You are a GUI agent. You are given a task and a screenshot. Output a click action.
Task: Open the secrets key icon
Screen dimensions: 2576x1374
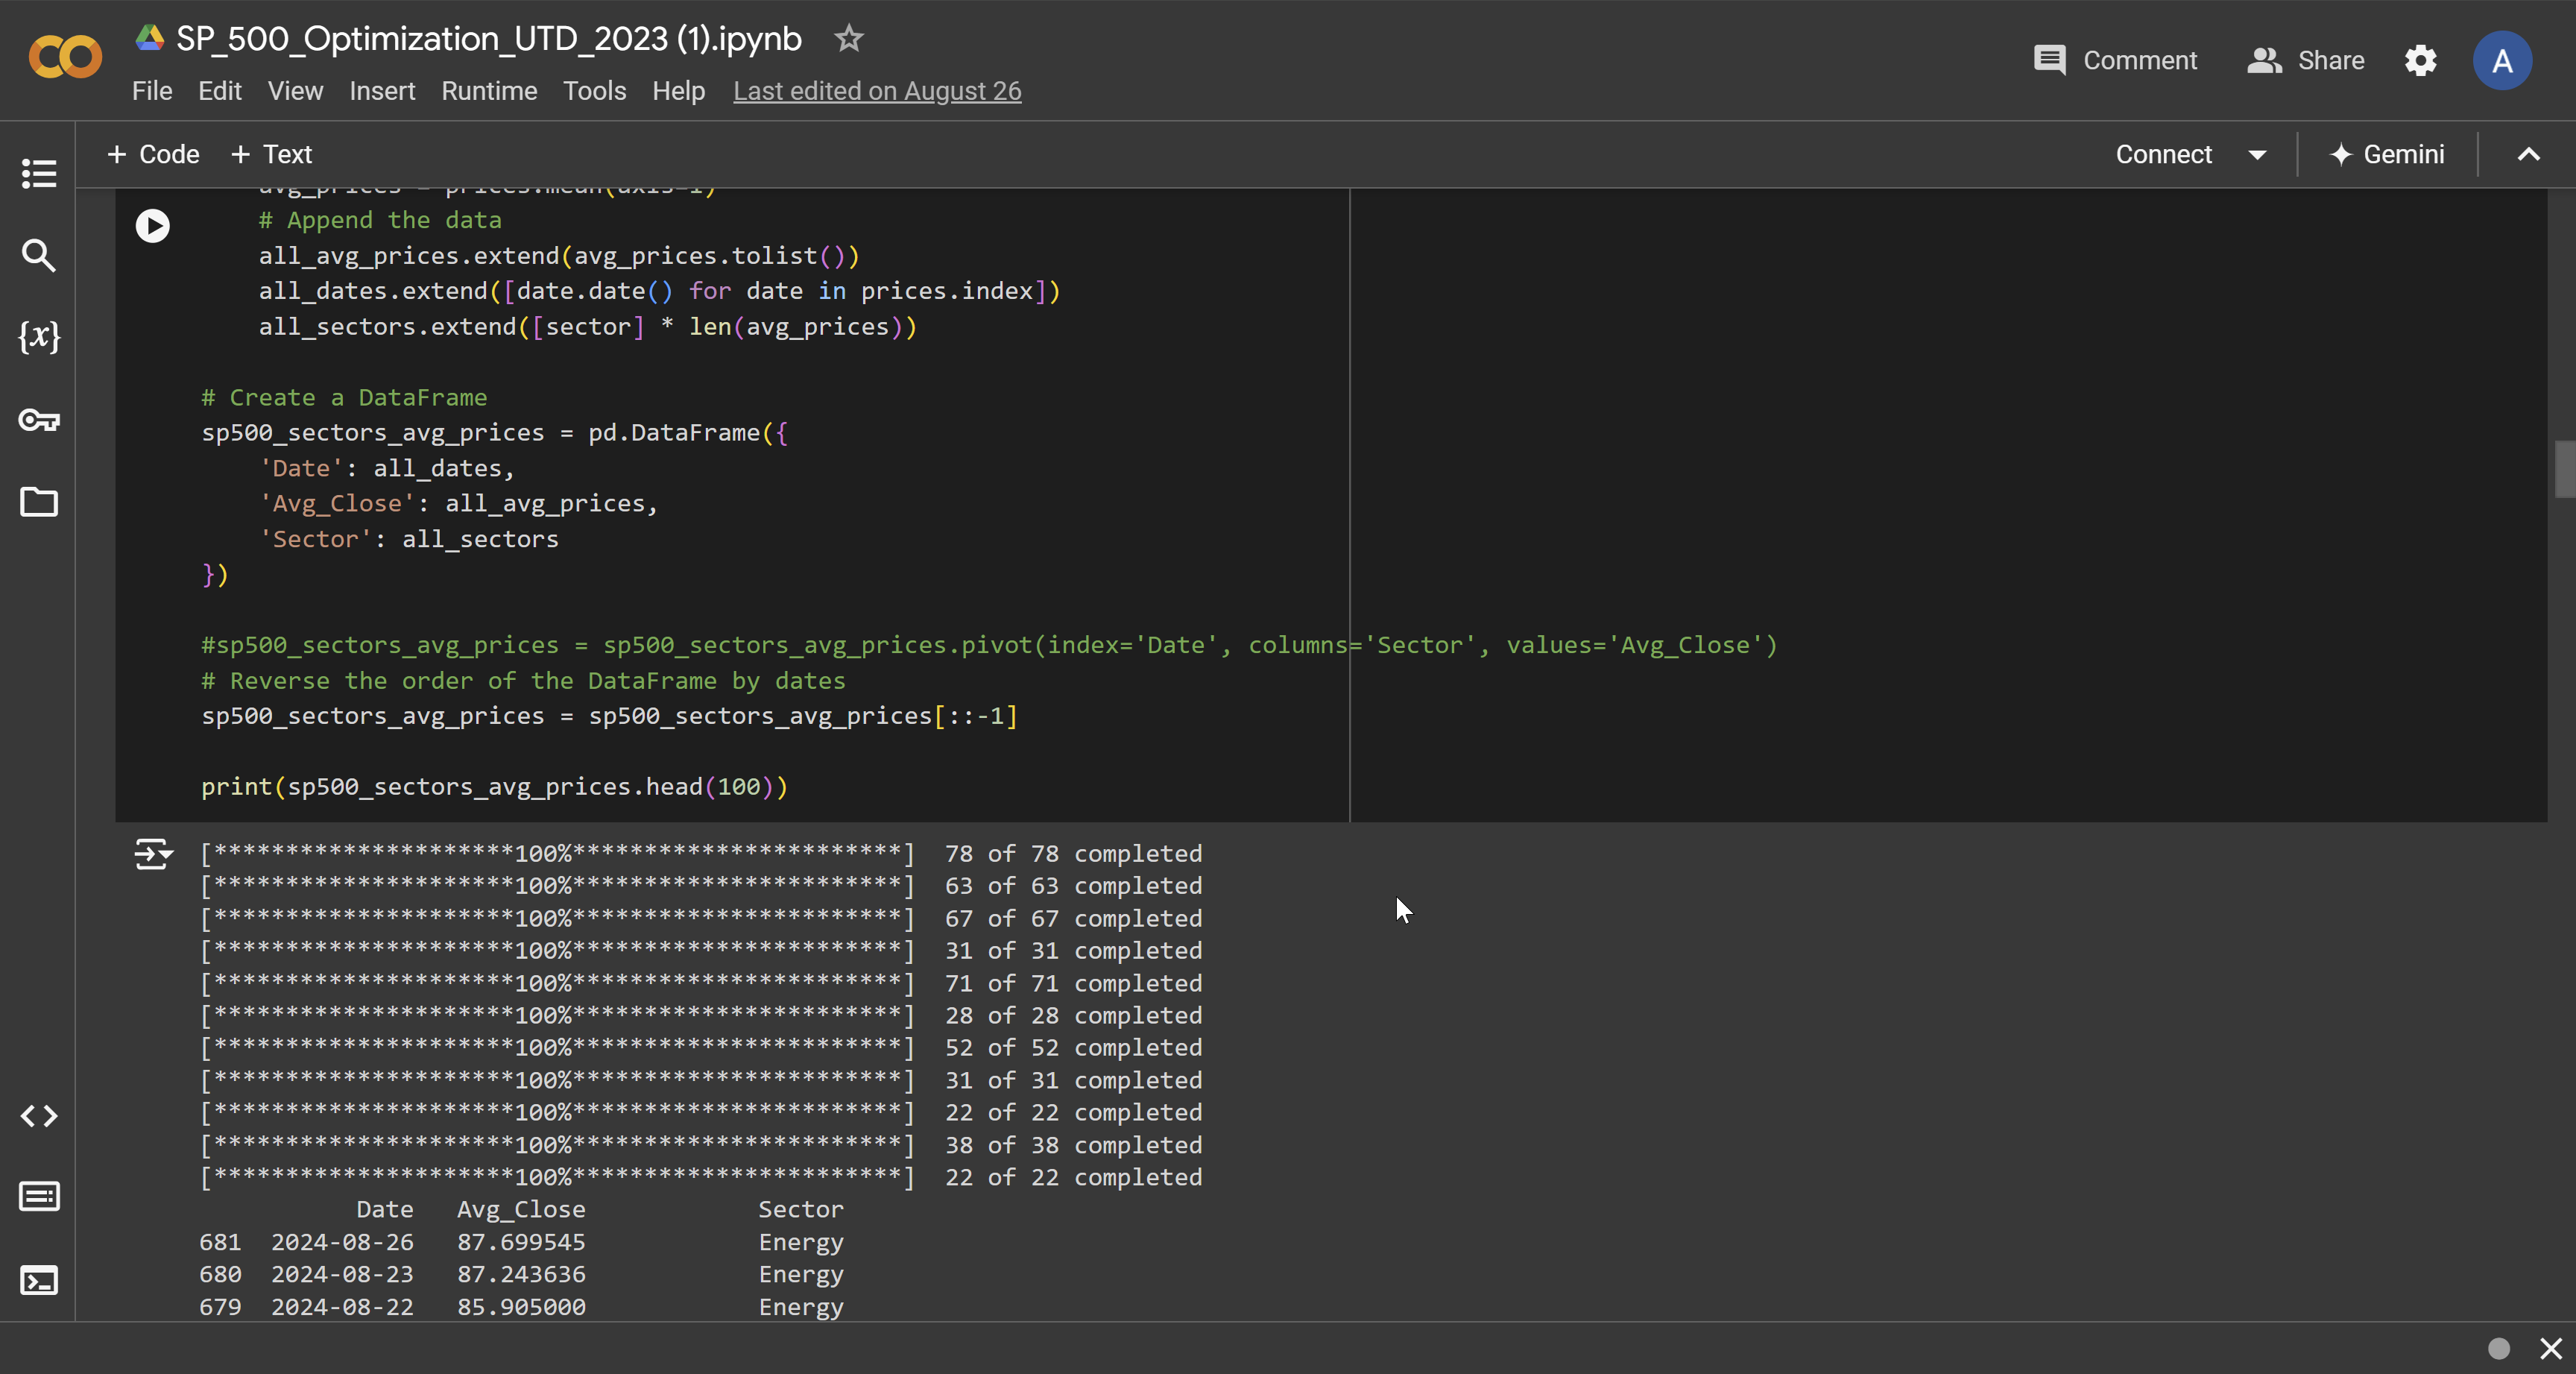click(x=39, y=419)
